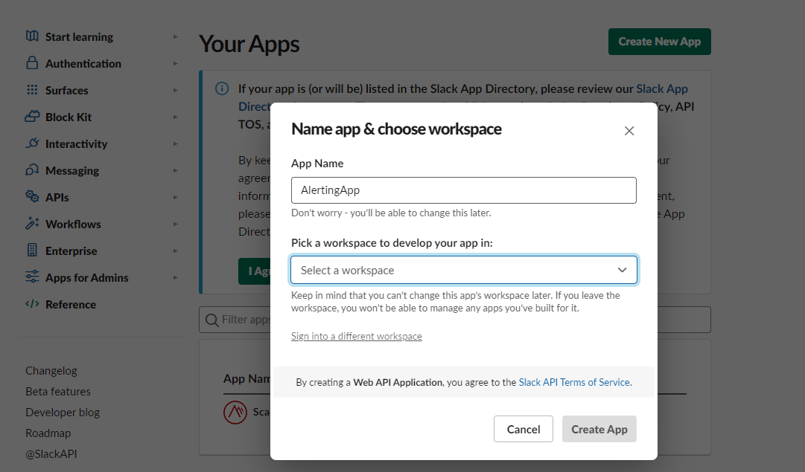Click the Messaging chat icon

click(x=32, y=169)
